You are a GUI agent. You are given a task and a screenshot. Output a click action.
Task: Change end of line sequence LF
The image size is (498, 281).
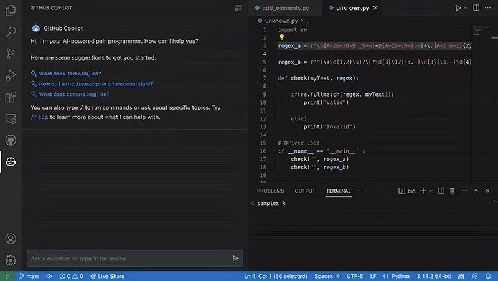[373, 276]
